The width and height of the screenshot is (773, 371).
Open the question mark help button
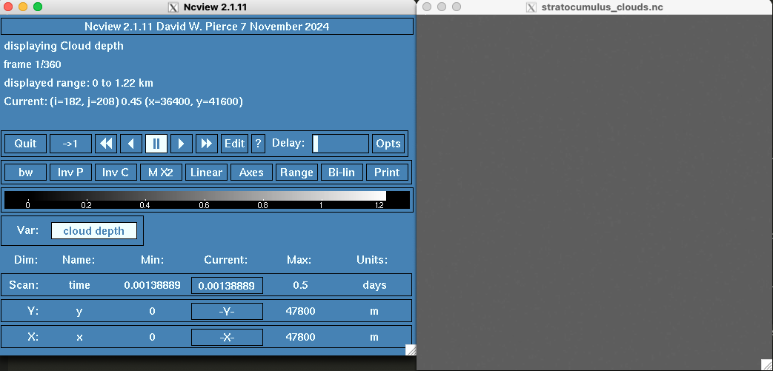pos(259,144)
